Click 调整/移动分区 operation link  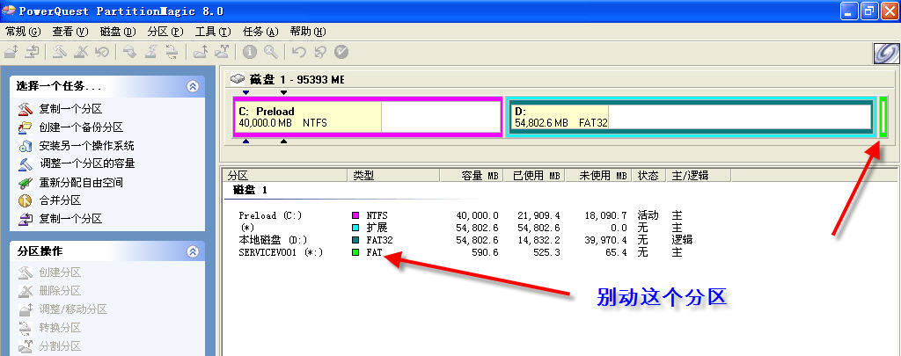[x=73, y=309]
